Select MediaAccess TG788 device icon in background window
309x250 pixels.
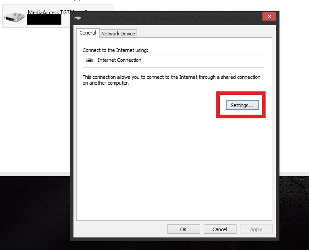(x=14, y=17)
